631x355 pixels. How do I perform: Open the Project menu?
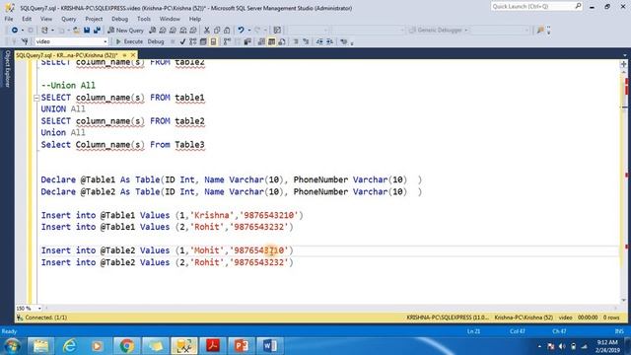(x=94, y=19)
